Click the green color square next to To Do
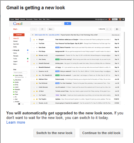The image size is (134, 143). (28, 58)
